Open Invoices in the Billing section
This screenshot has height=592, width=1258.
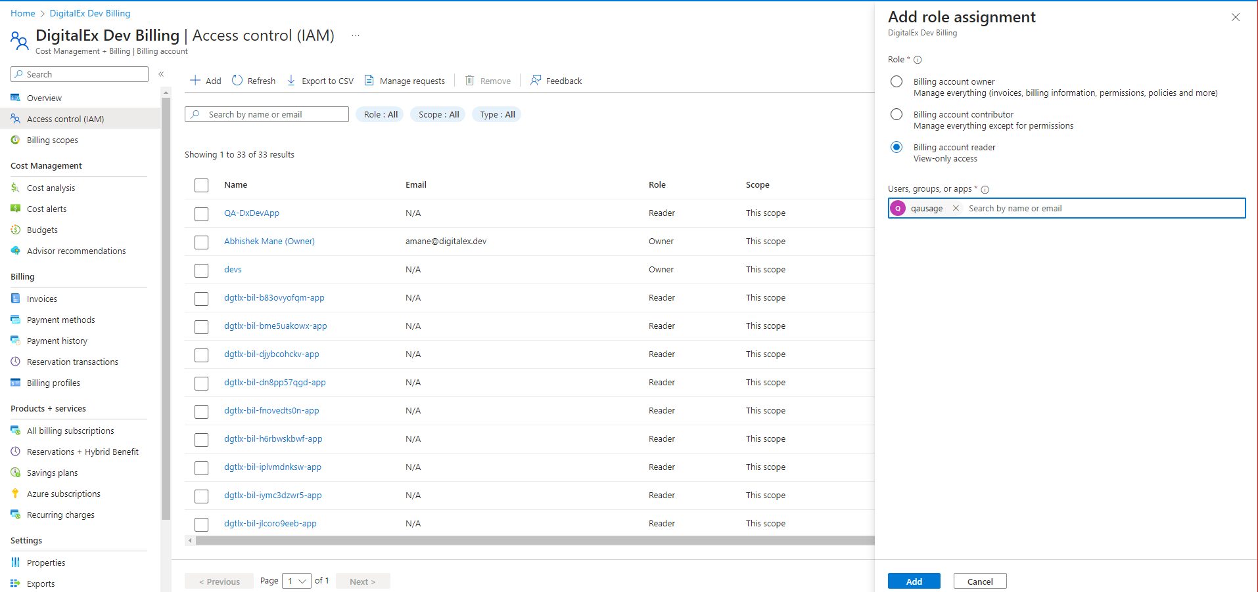pos(42,299)
